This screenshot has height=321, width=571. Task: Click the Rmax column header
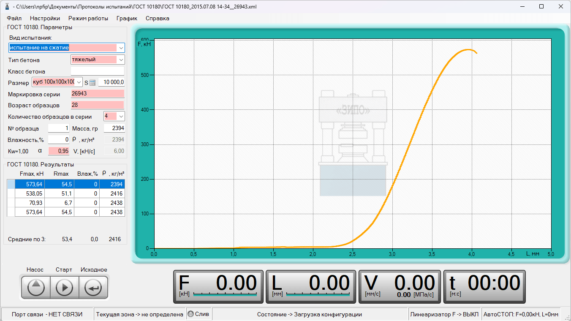click(61, 174)
